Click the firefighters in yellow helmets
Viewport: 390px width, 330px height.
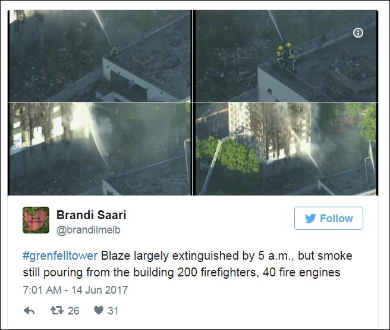pos(286,56)
